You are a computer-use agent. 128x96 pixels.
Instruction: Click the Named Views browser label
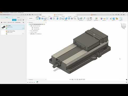coord(35,31)
